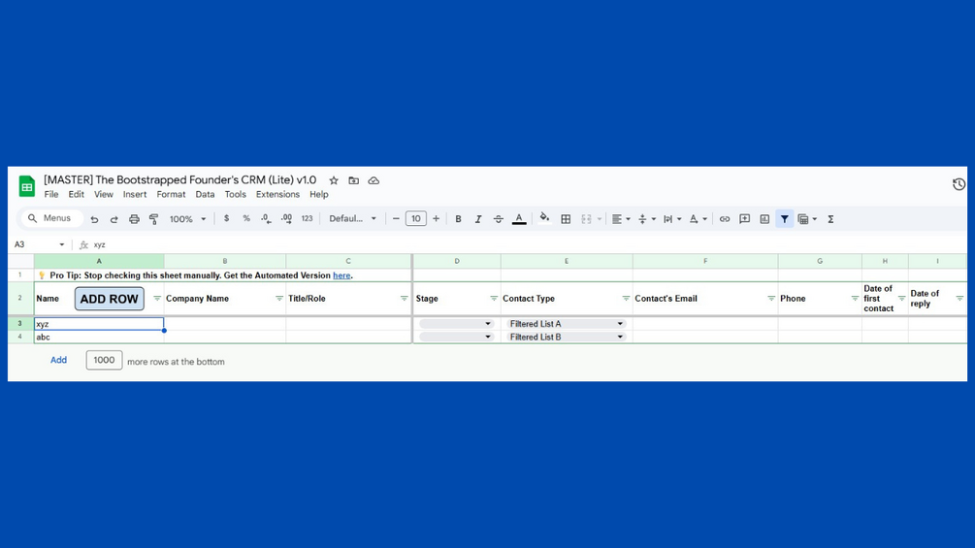
Task: Format as percent
Action: [x=246, y=218]
